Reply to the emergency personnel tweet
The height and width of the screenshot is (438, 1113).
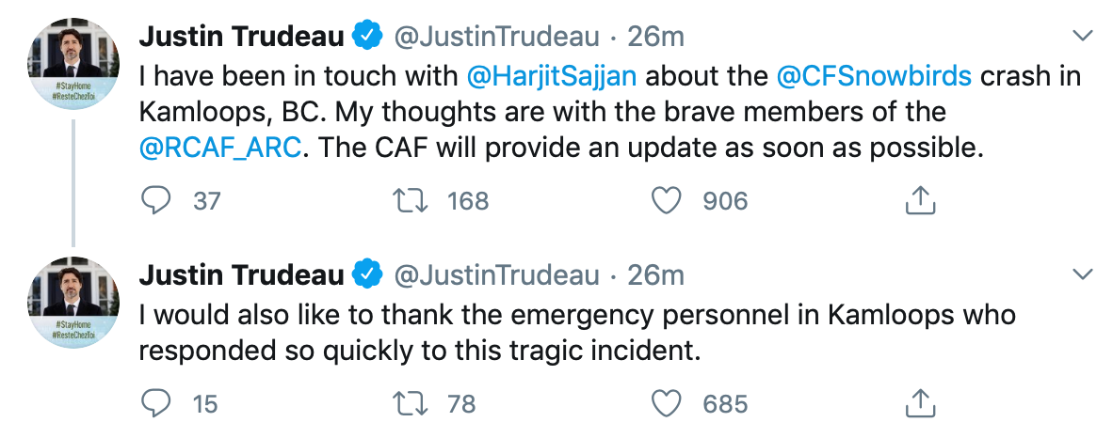pyautogui.click(x=156, y=404)
